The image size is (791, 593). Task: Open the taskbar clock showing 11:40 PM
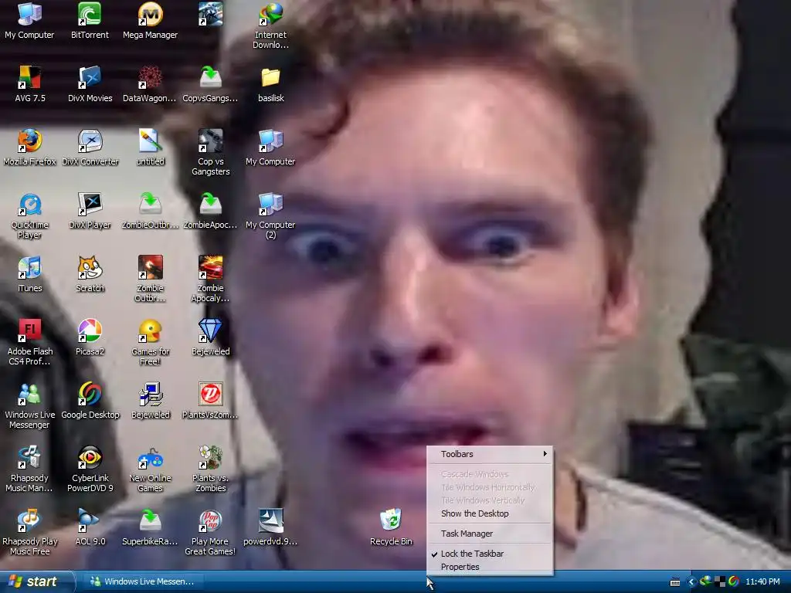(x=762, y=582)
